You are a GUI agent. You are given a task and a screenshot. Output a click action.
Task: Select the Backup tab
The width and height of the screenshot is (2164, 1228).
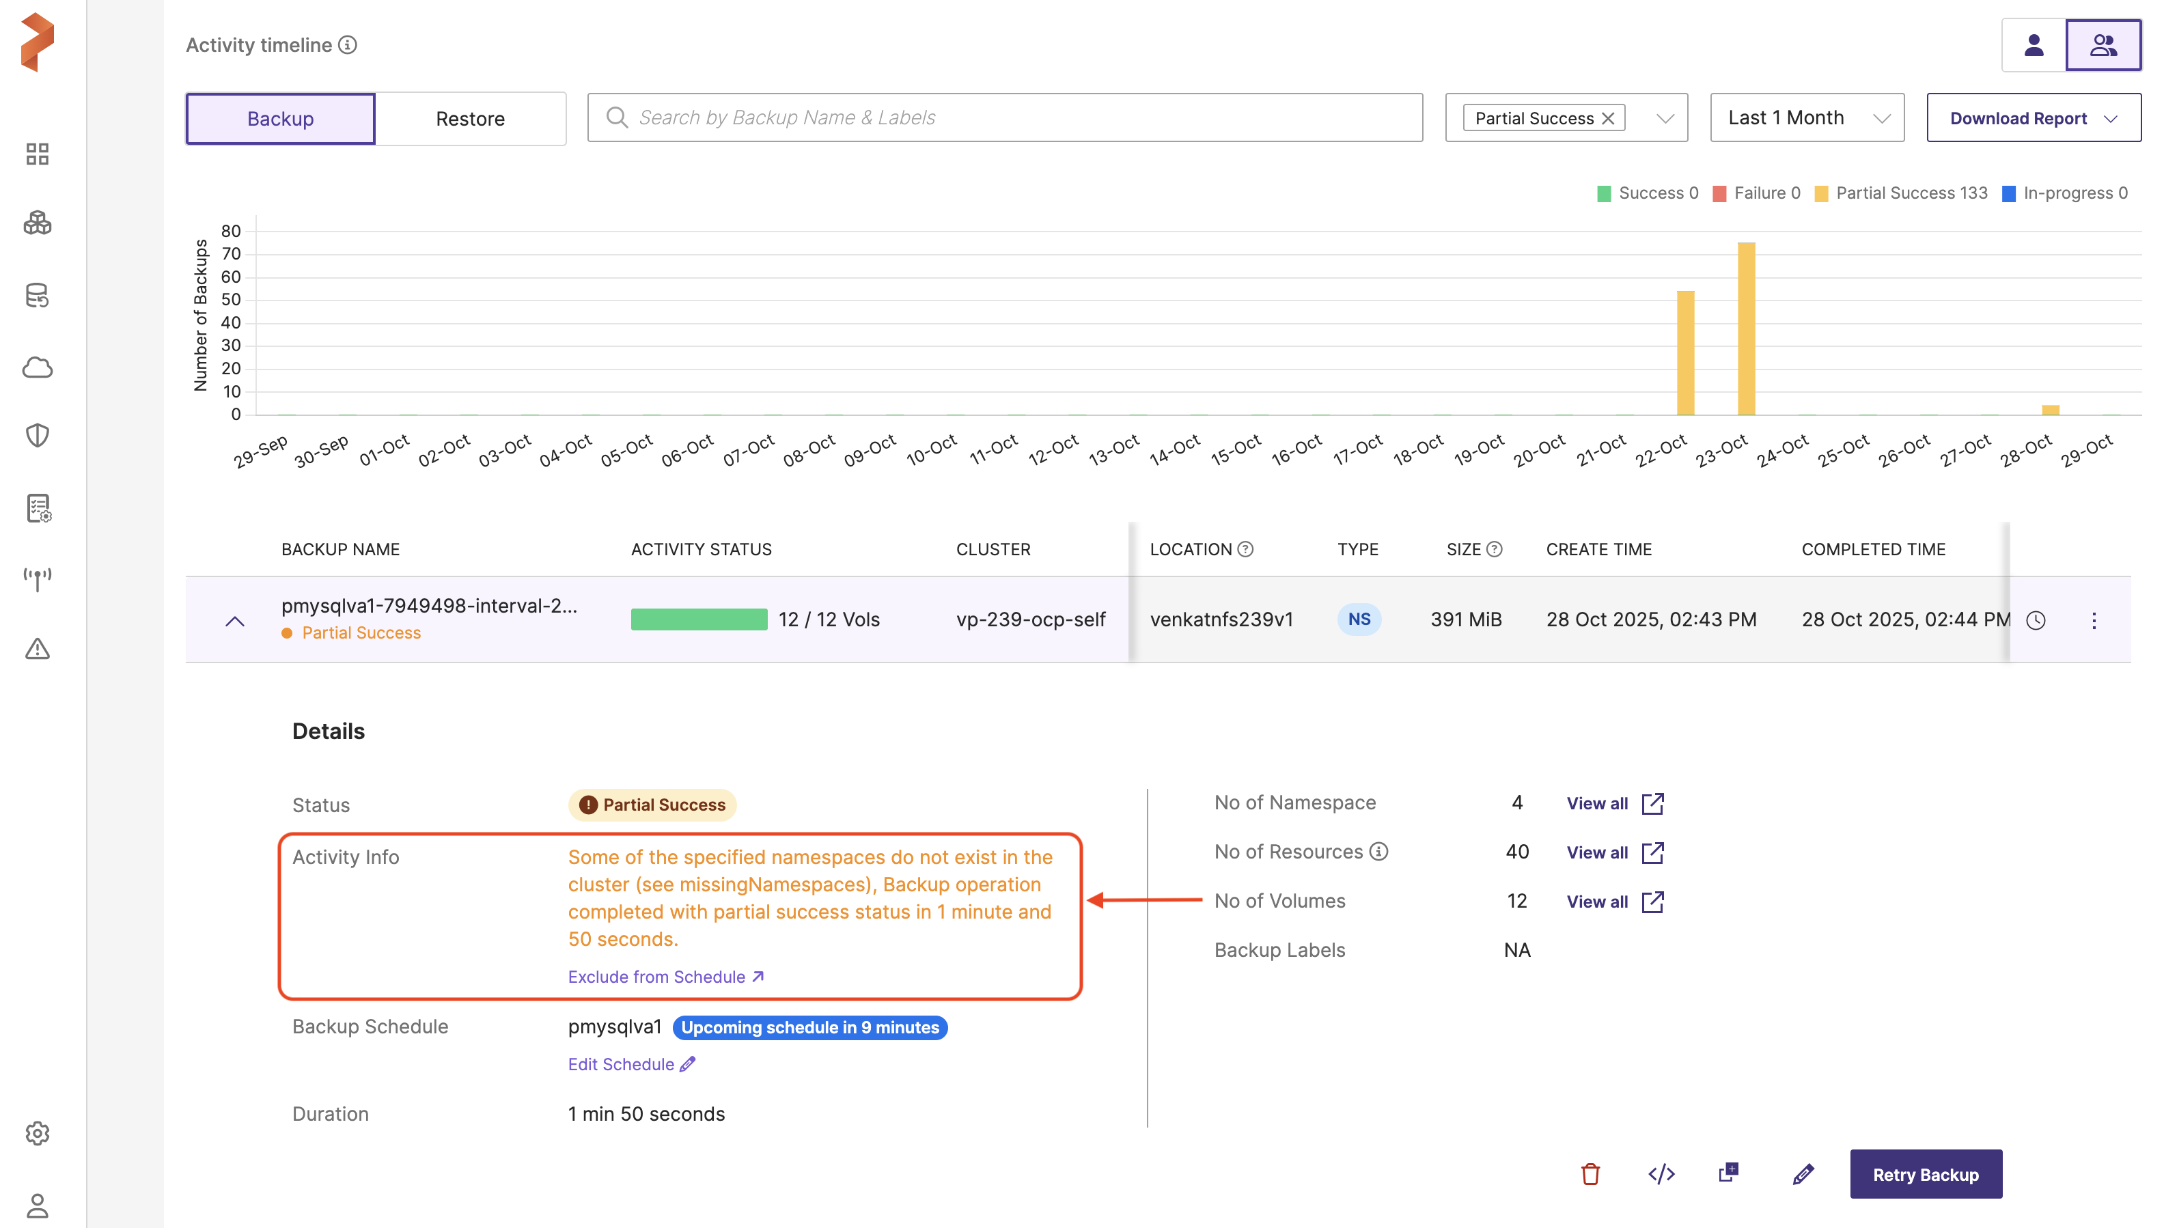pos(280,119)
